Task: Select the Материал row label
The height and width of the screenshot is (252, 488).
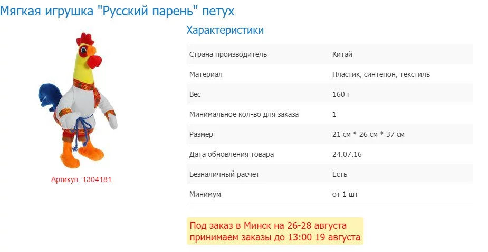Action: coord(206,74)
